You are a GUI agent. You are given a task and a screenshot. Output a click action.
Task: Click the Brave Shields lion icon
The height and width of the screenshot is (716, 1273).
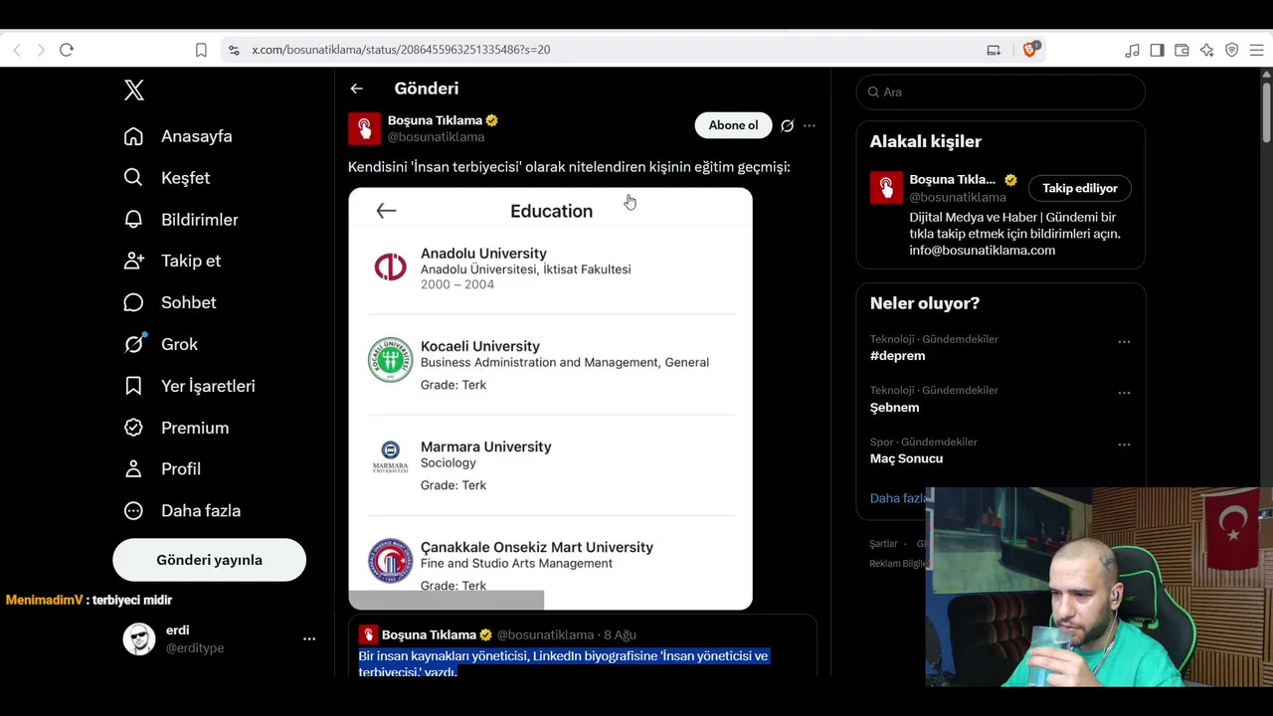coord(1030,50)
